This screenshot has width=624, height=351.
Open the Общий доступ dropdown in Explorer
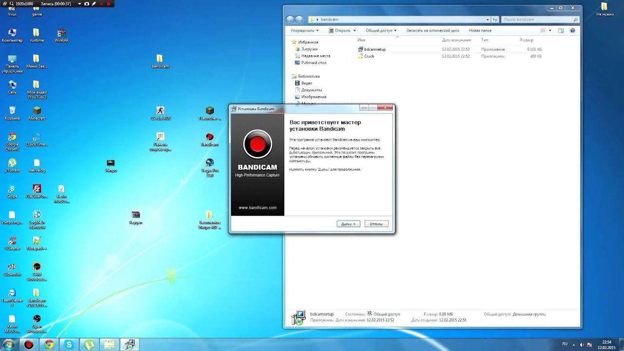tap(381, 30)
